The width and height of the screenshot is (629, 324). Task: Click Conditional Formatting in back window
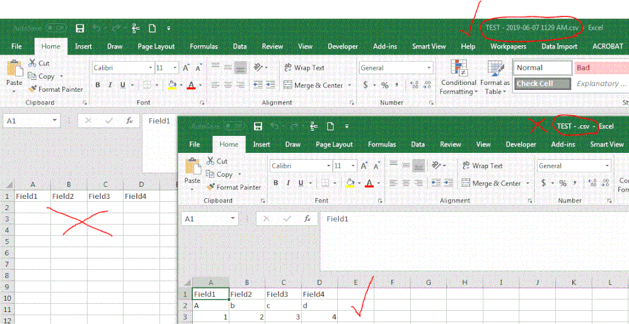tap(458, 77)
